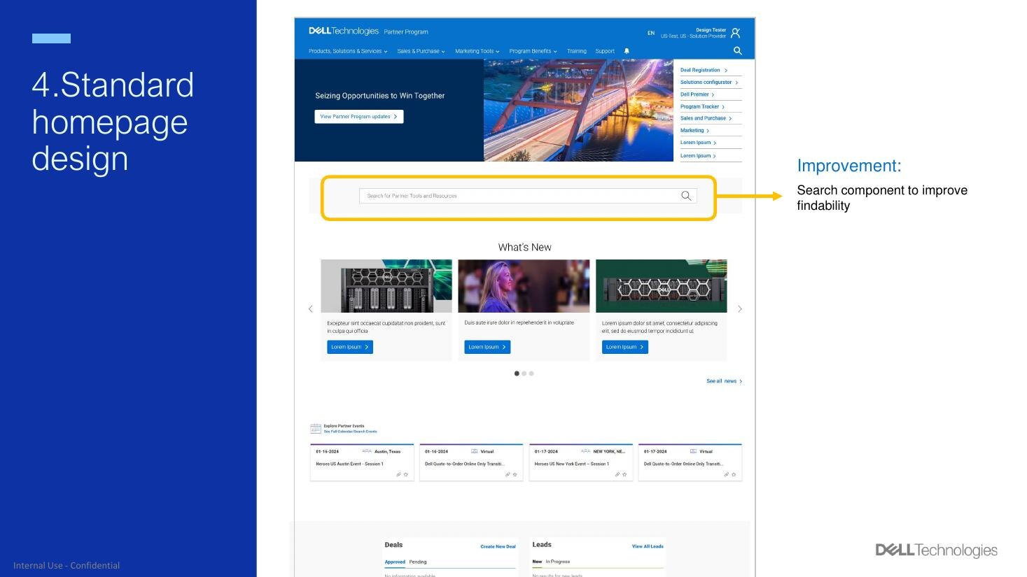Screen dimensions: 1027x577
Task: Click in-person icon beside Austin, Texas
Action: 367,451
